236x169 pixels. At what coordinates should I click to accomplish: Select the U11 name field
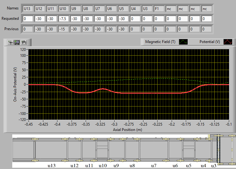point(51,9)
